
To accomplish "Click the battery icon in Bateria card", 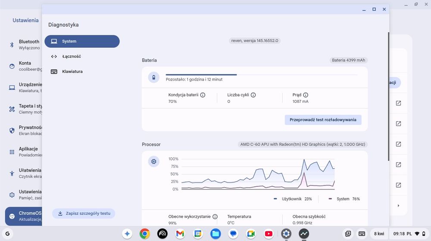I will (154, 77).
